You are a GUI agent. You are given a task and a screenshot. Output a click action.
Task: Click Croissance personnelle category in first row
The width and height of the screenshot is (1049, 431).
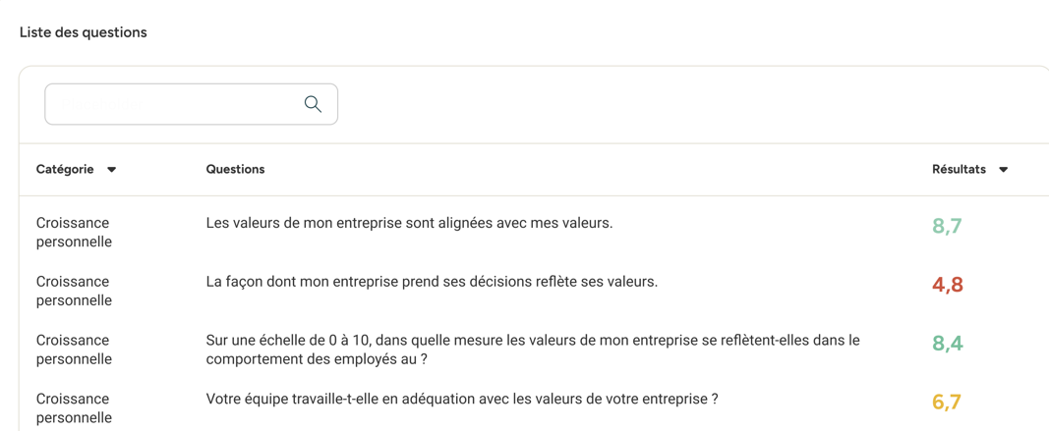(74, 233)
